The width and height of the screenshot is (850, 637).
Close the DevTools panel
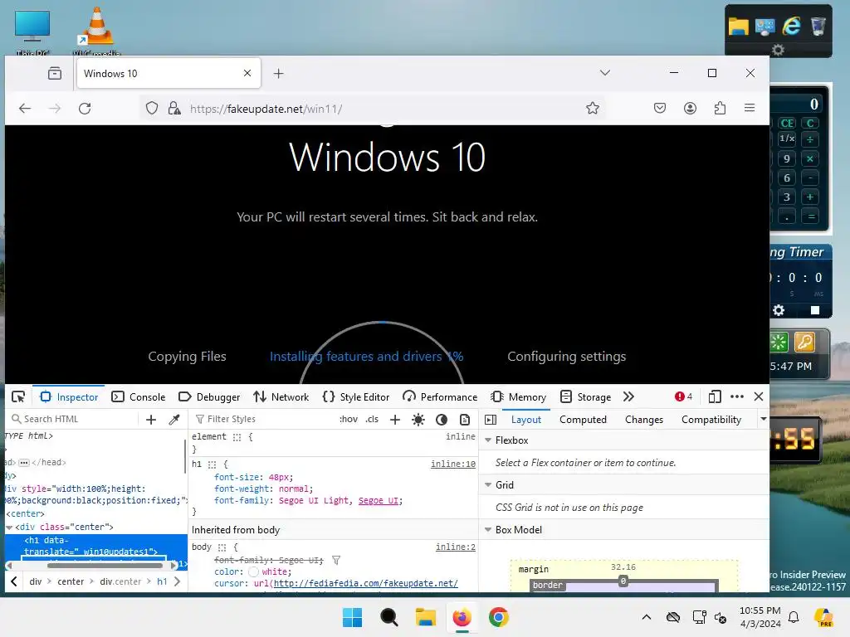tap(759, 397)
